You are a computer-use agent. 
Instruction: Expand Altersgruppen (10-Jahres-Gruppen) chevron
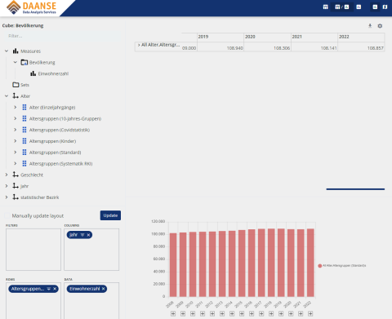16,118
